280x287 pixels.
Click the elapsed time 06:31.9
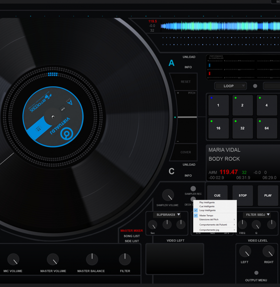coord(243,178)
